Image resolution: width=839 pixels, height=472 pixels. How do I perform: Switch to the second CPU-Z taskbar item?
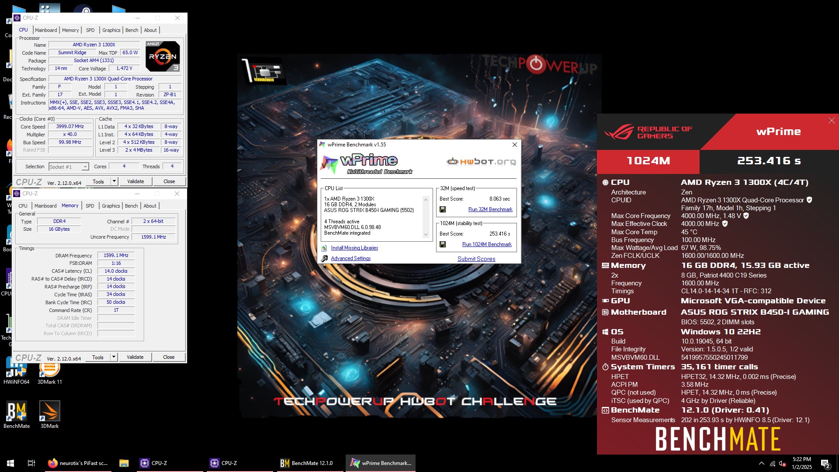tap(239, 463)
